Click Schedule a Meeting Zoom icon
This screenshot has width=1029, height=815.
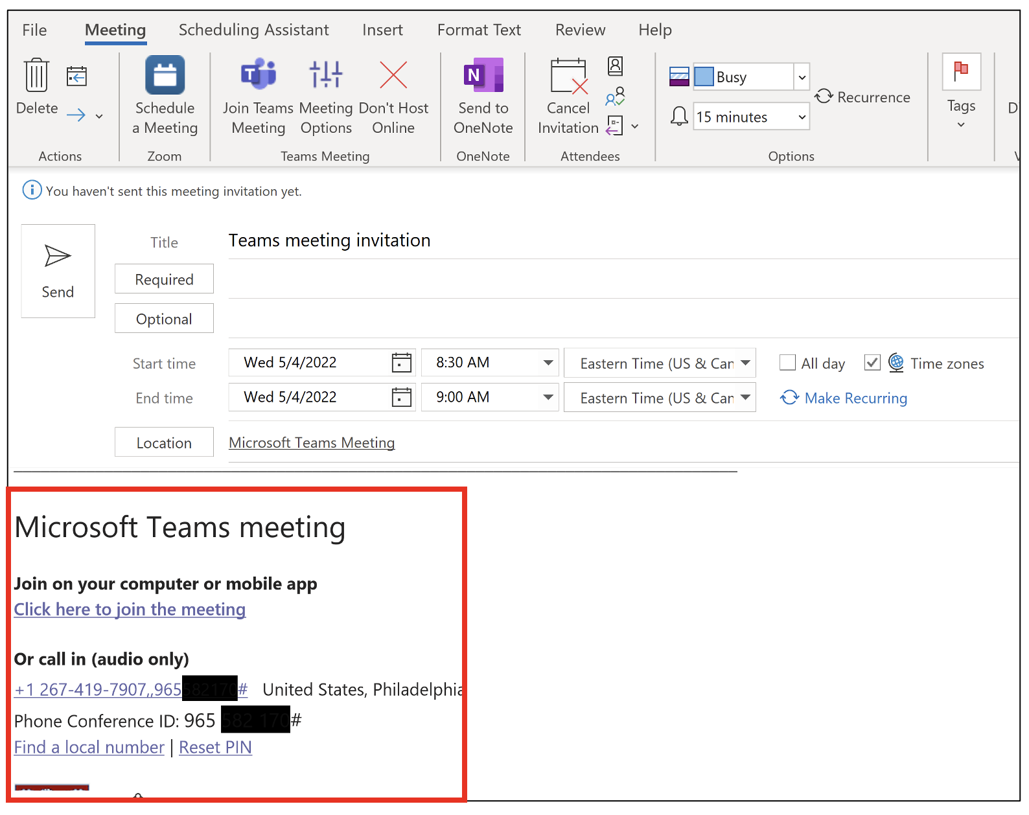(x=165, y=75)
